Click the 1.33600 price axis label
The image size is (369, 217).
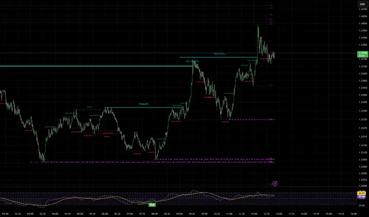pos(363,81)
